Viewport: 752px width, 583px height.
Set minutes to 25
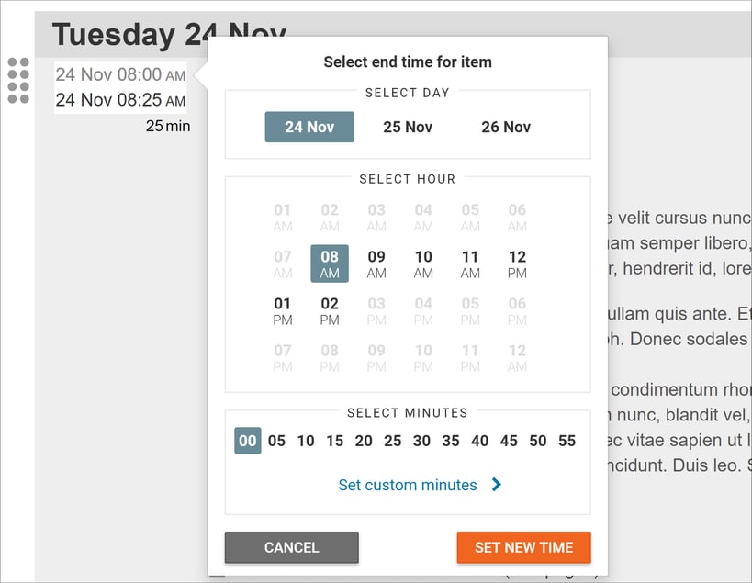tap(393, 441)
